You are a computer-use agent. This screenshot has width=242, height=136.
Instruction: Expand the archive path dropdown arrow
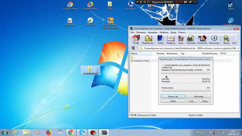pos(238,48)
